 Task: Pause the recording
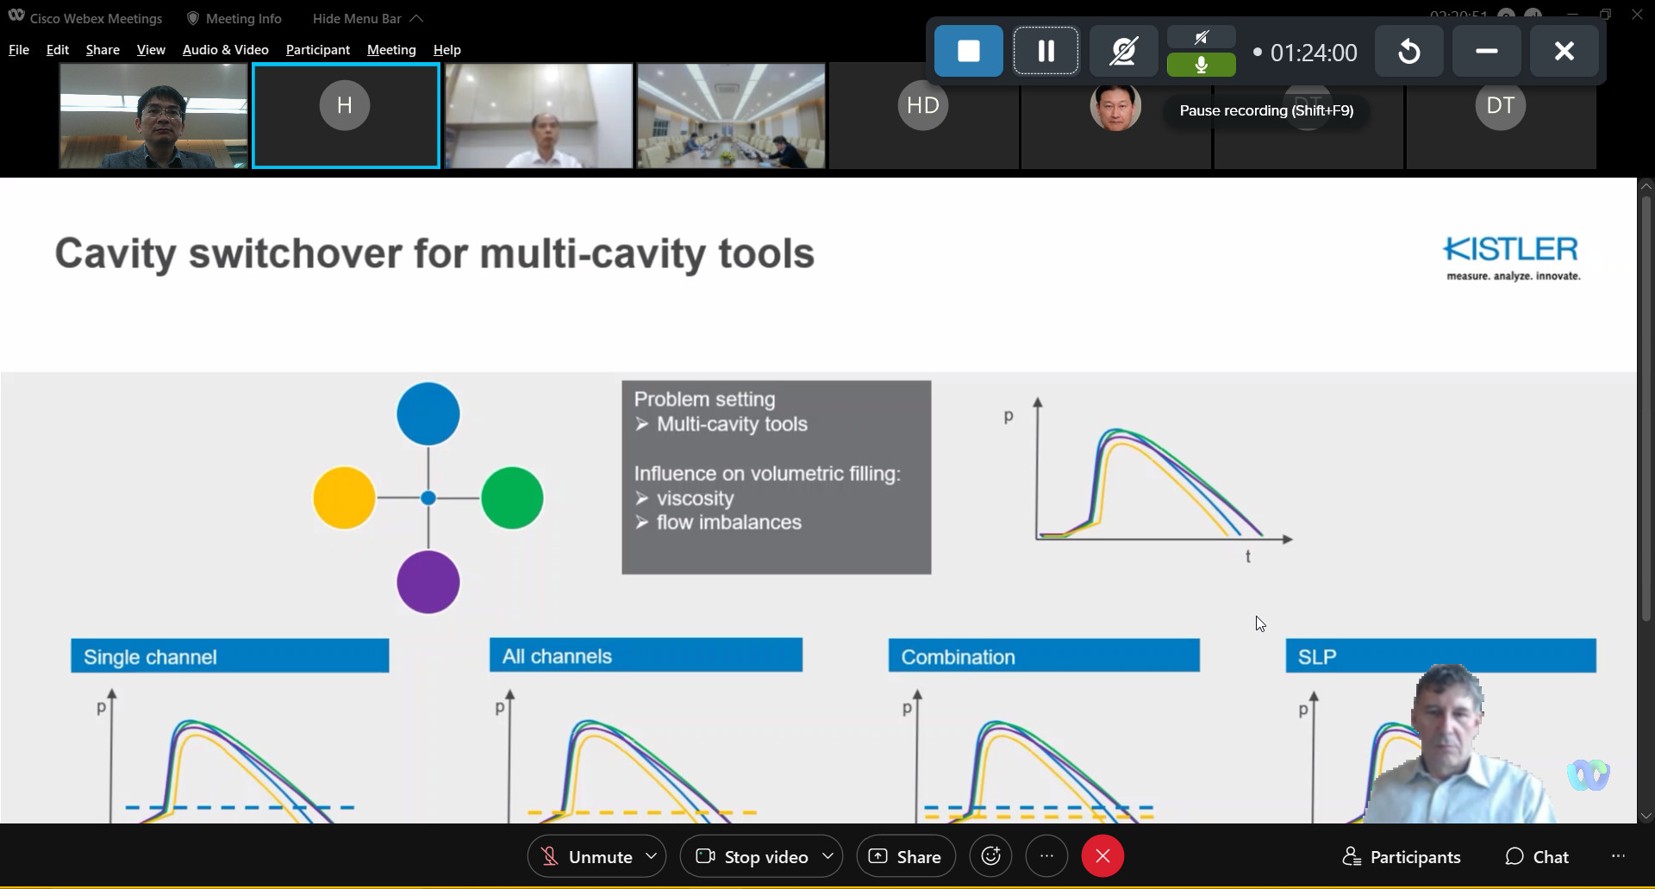click(x=1046, y=52)
